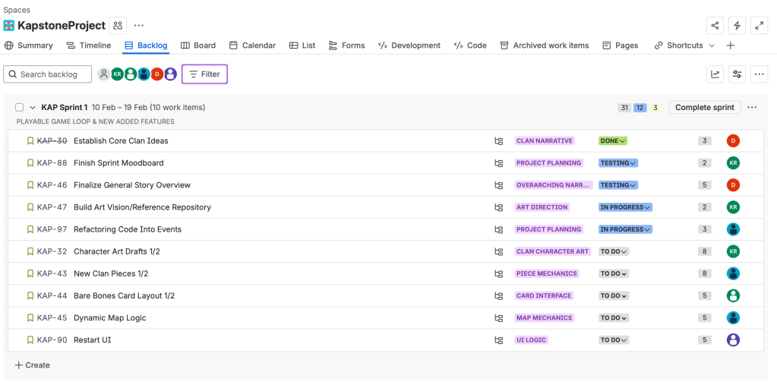
Task: Open the TO DO status dropdown for KAP-90
Action: pos(614,340)
